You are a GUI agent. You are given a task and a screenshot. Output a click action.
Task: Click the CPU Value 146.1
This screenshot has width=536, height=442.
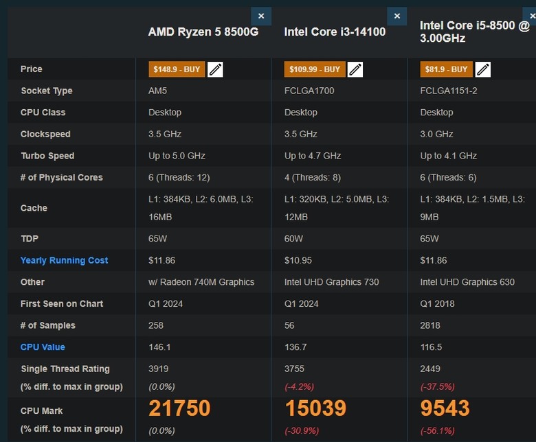[x=159, y=347]
